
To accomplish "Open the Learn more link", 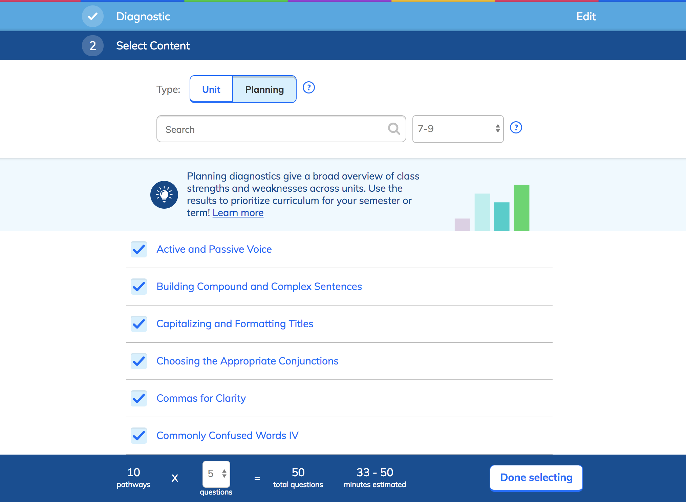I will click(x=238, y=213).
